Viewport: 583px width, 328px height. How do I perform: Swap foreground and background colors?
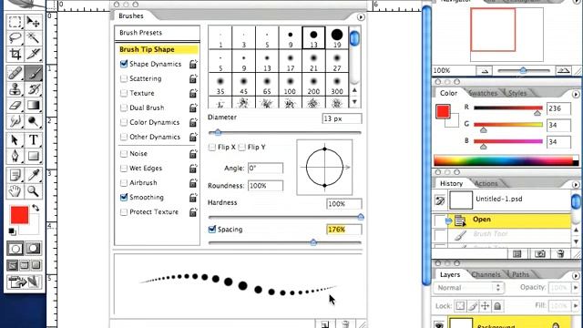[x=36, y=208]
